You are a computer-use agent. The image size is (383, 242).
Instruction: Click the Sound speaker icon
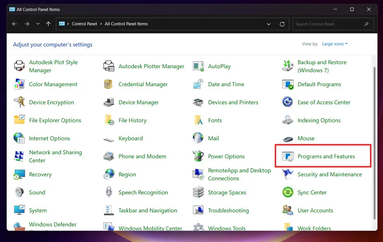pyautogui.click(x=19, y=192)
